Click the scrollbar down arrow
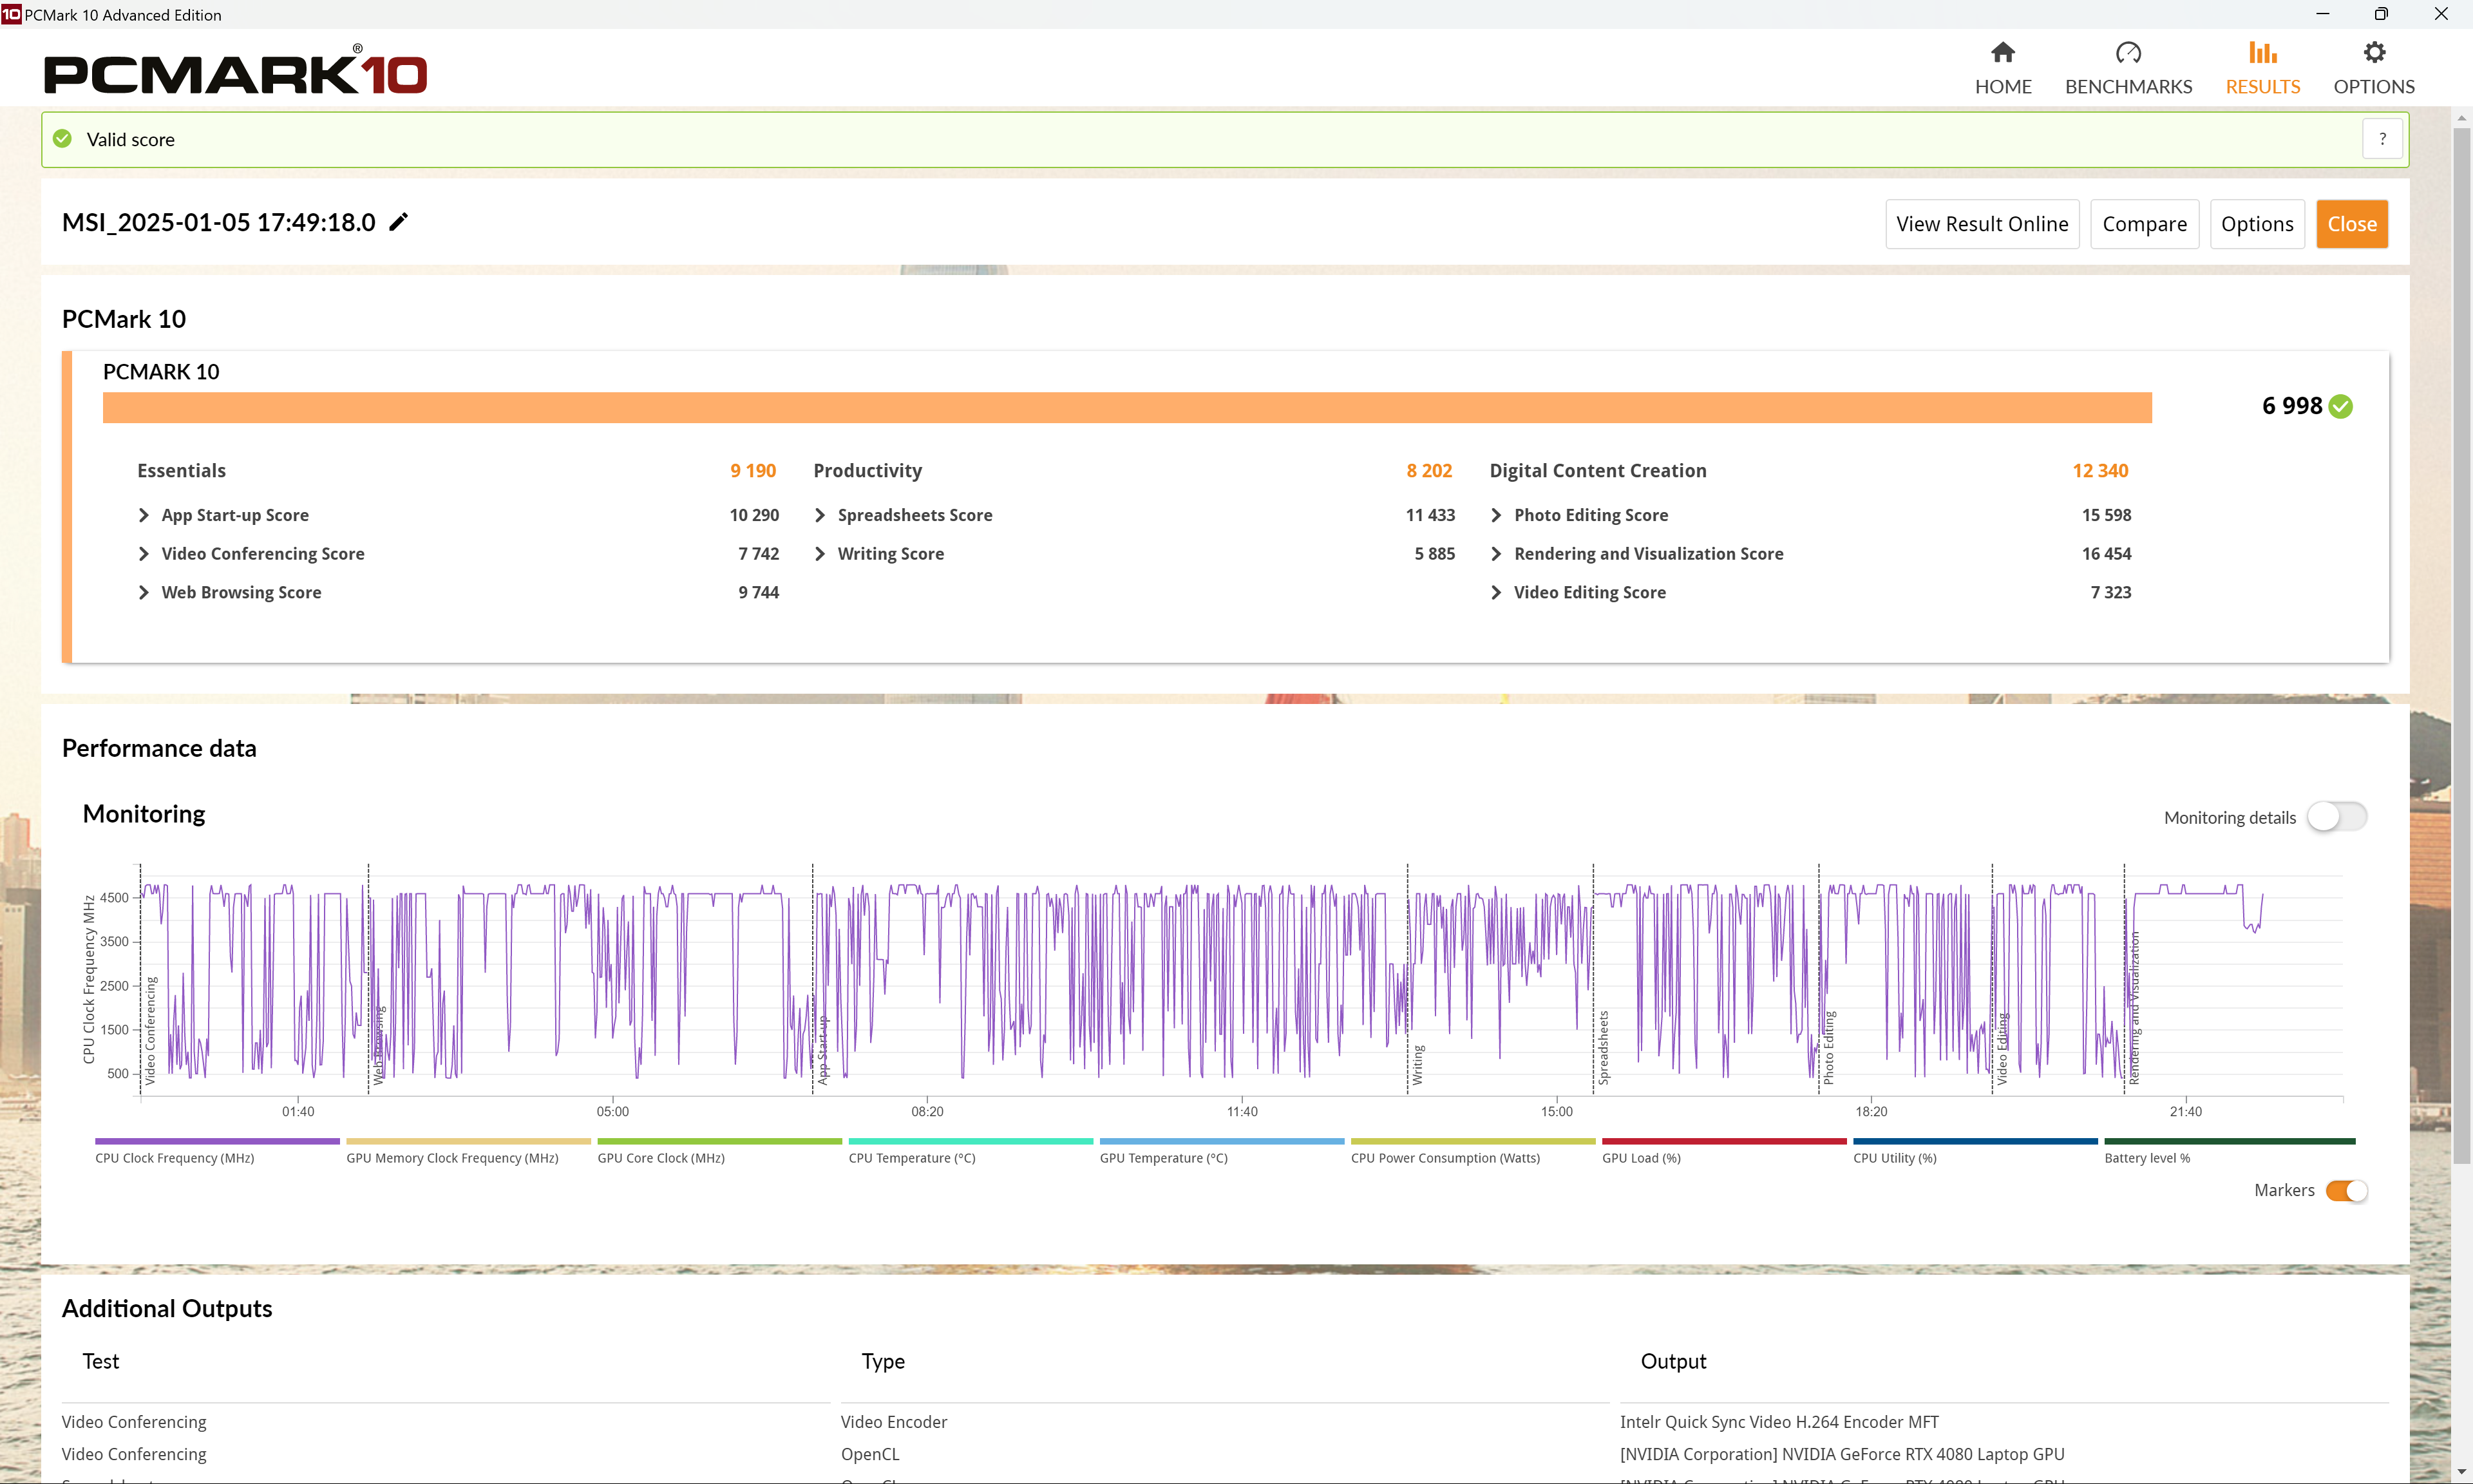Viewport: 2473px width, 1484px height. coord(2461,1472)
